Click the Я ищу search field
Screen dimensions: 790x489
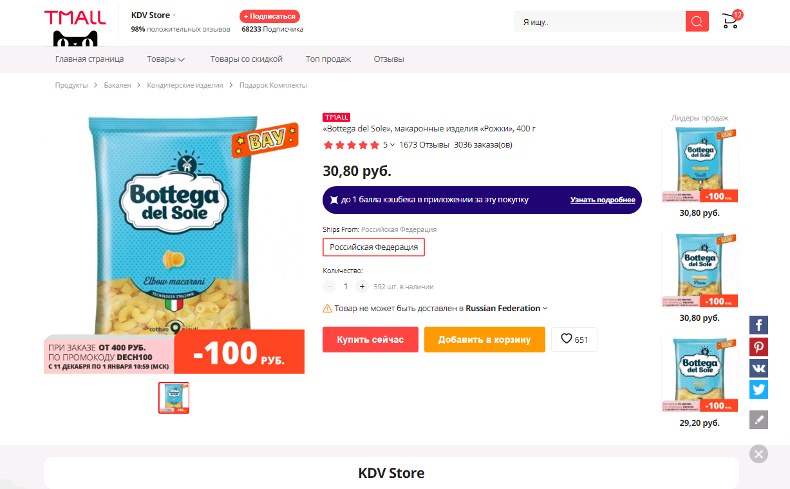point(599,21)
